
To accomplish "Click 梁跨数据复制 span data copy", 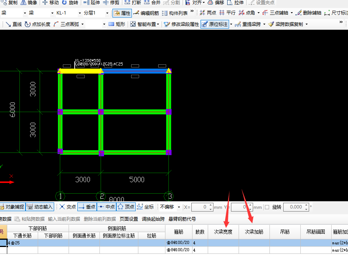I will (285, 24).
